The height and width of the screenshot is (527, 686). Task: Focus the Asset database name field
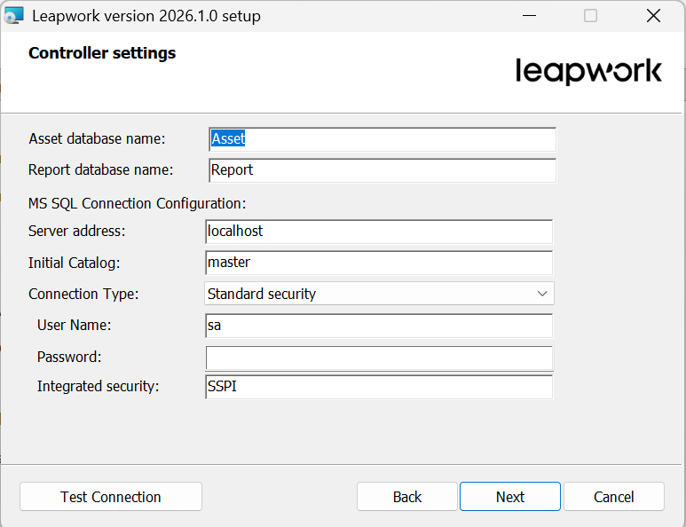pos(382,139)
